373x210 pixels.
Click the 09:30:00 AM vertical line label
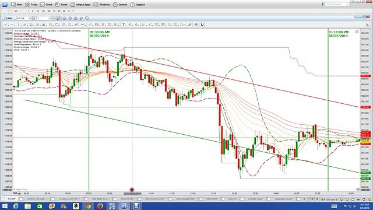100,34
